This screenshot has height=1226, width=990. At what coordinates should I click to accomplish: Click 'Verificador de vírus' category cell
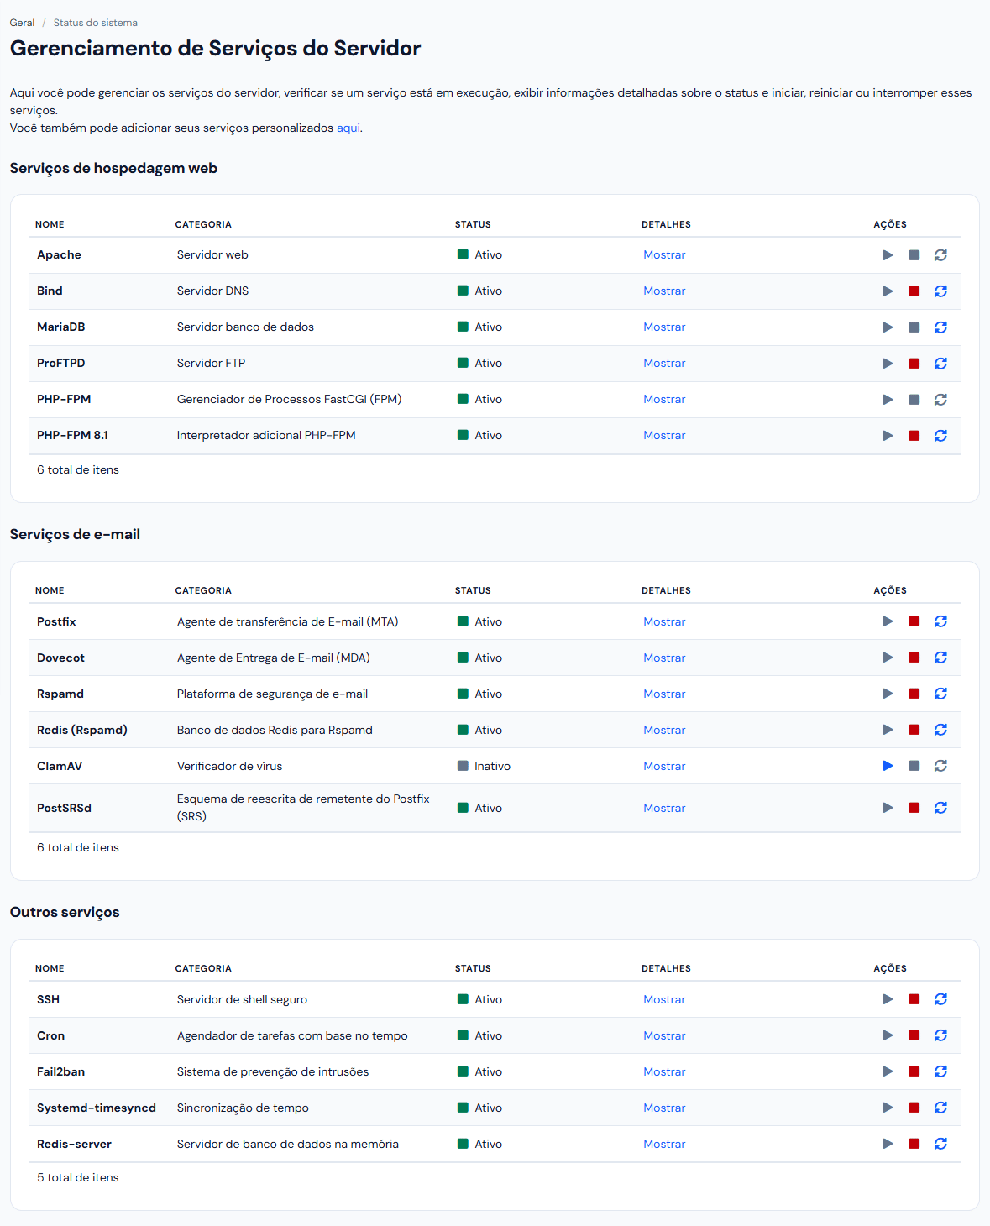pos(229,766)
